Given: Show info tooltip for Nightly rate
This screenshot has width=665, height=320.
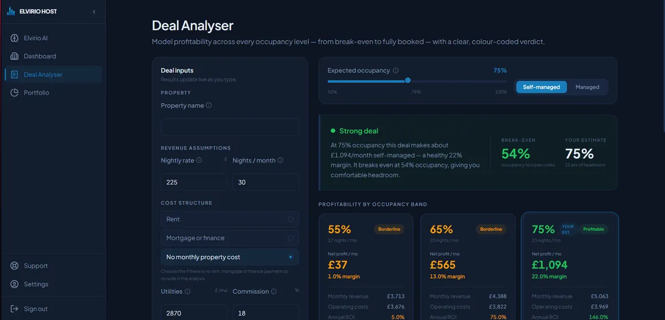Looking at the screenshot, I should click(199, 161).
